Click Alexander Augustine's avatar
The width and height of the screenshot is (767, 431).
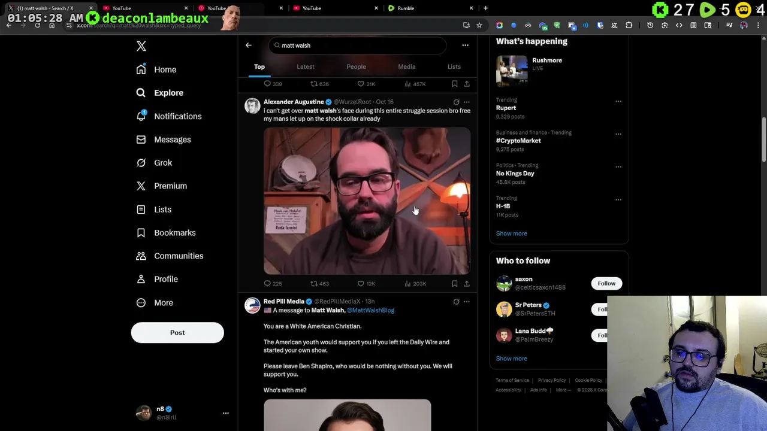(252, 106)
